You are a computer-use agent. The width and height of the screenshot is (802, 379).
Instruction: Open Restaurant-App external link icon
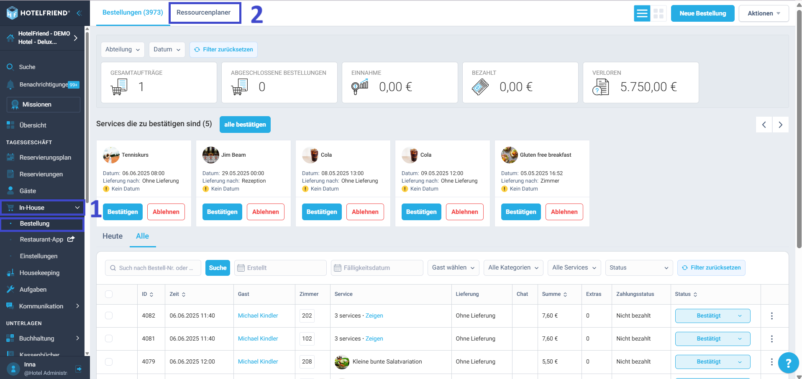pos(71,239)
